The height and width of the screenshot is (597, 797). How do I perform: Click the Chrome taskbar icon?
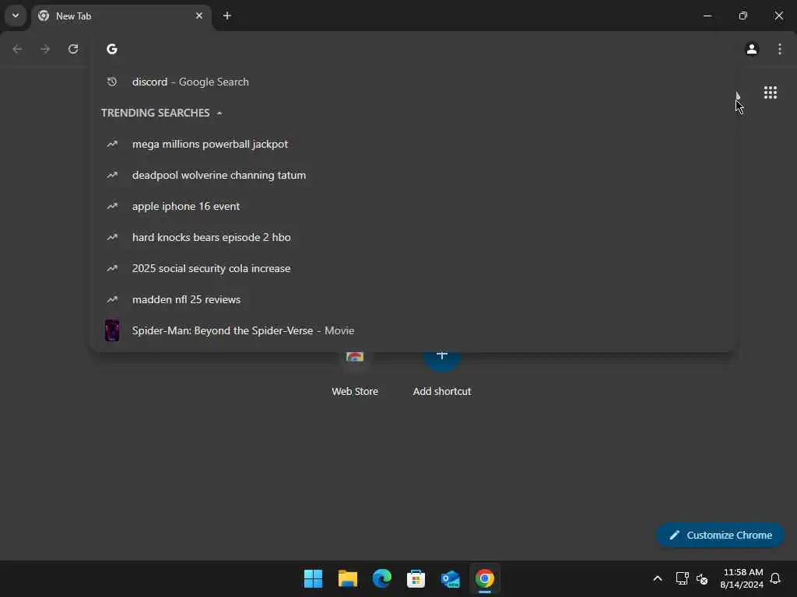click(x=484, y=578)
